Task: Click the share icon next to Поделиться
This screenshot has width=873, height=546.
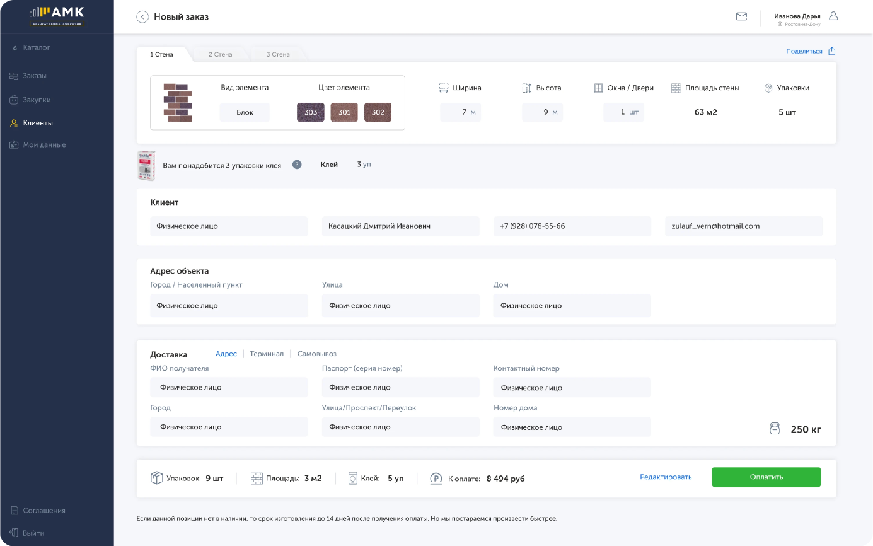Action: pos(832,51)
